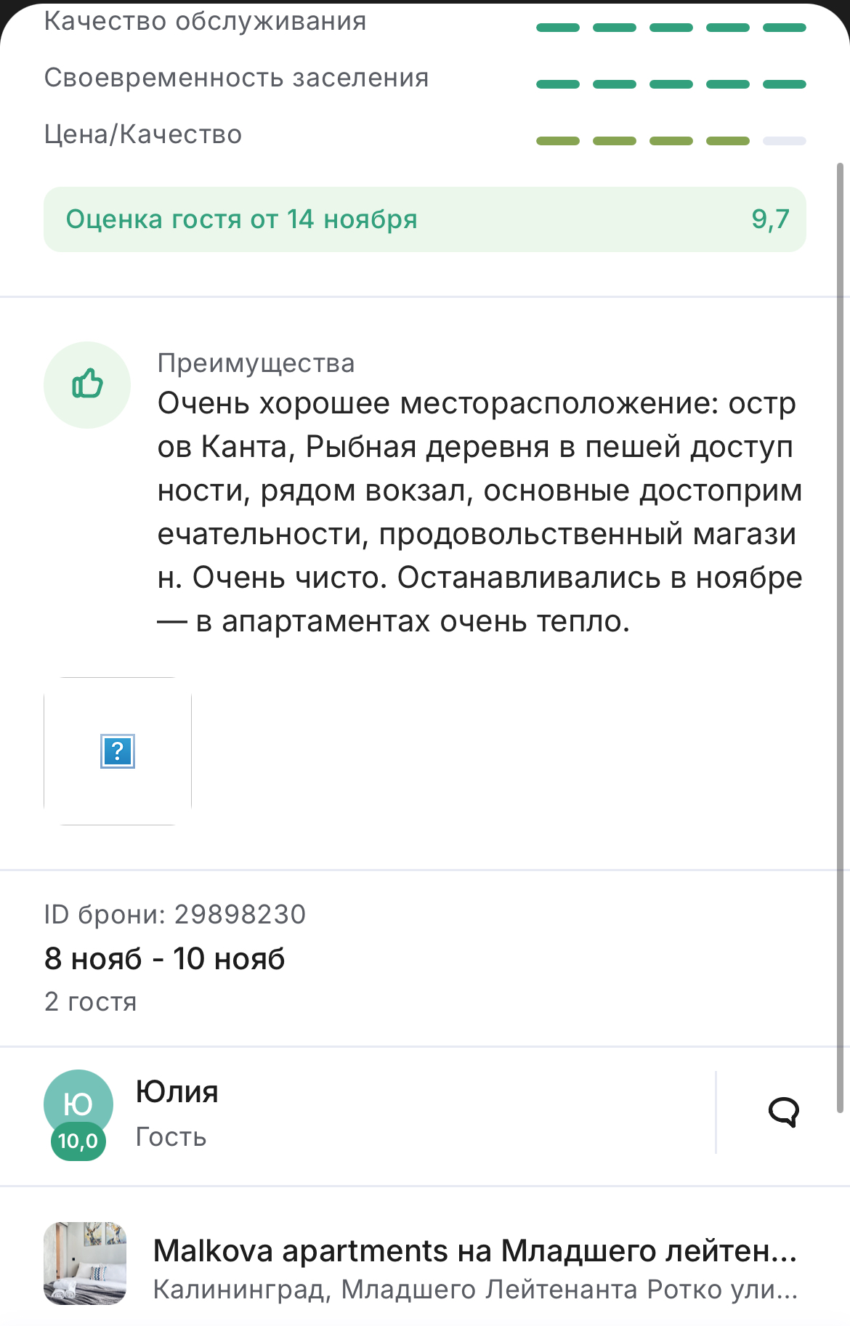
Task: Tap the 2 гостя guest count
Action: 91,1001
